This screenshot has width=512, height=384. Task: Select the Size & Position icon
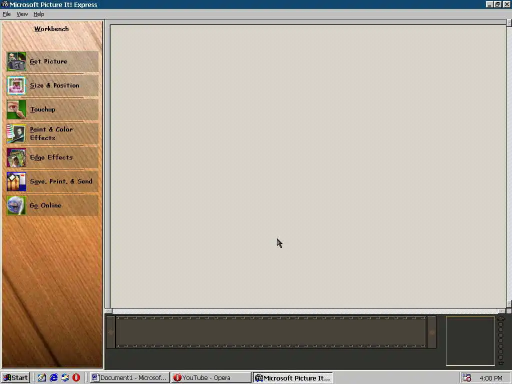pyautogui.click(x=16, y=85)
